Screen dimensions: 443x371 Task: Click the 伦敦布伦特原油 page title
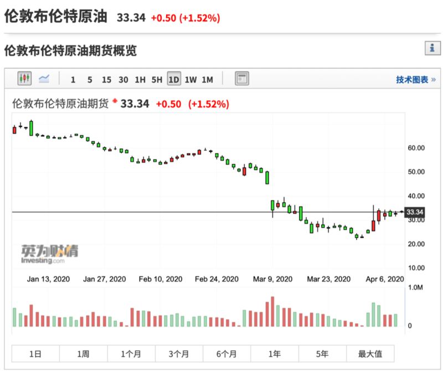(56, 16)
